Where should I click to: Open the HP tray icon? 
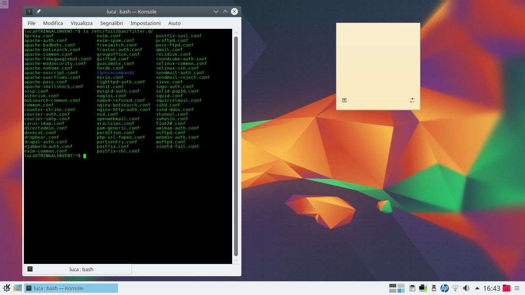tap(444, 288)
